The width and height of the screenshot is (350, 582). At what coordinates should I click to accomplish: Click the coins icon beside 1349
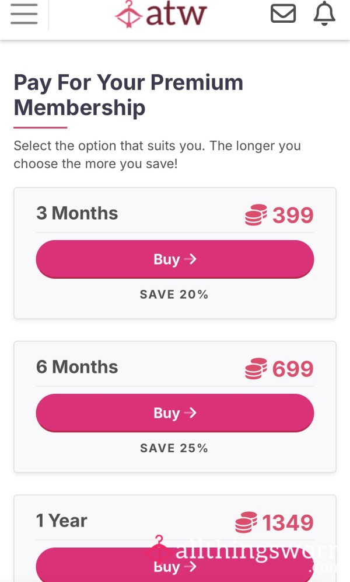[246, 522]
